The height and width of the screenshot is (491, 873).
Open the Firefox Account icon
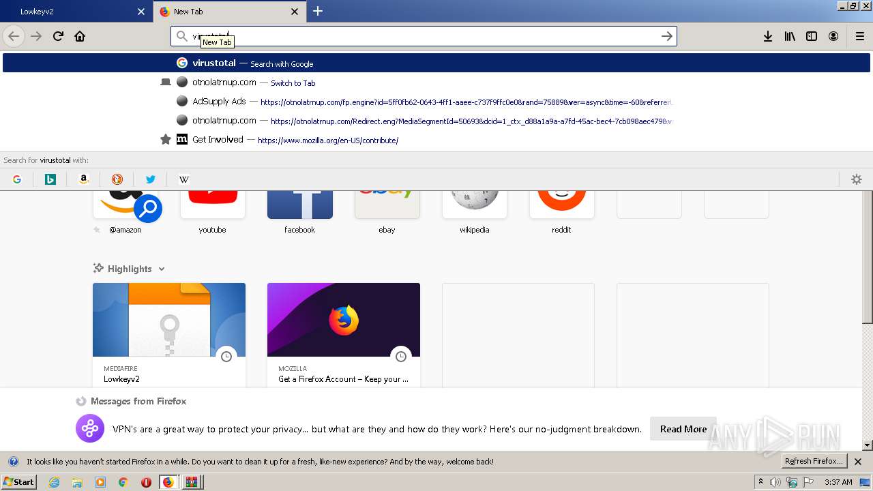[833, 36]
